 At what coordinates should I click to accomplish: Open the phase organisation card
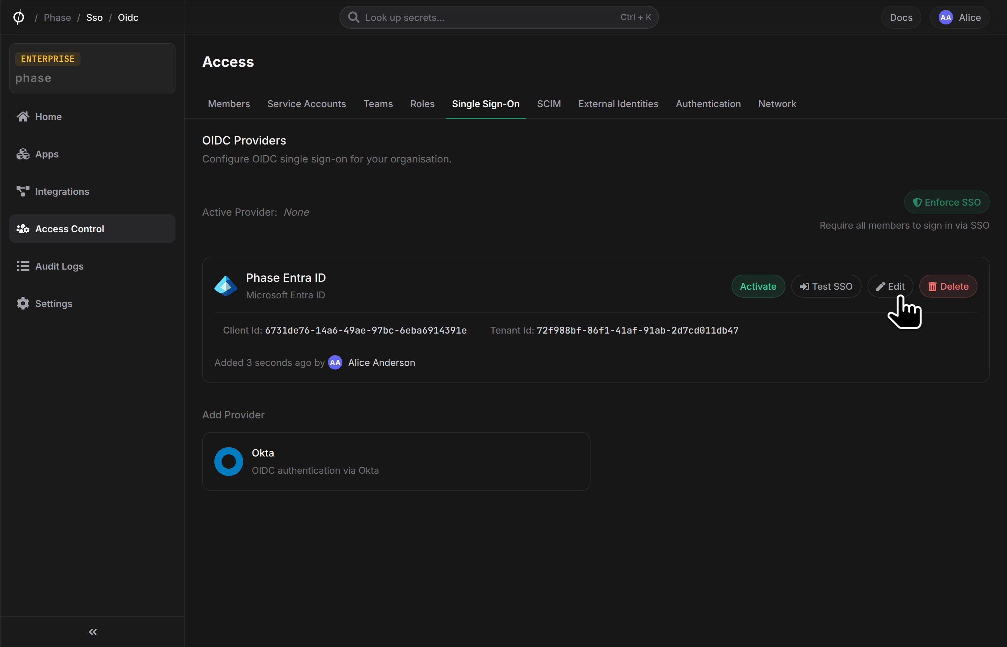(92, 68)
